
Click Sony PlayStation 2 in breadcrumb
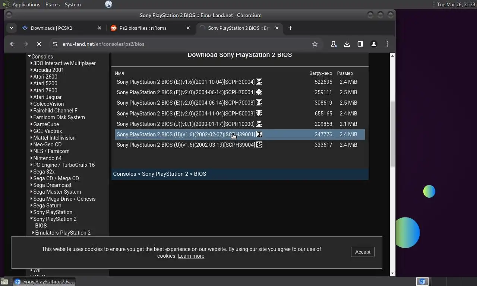pyautogui.click(x=165, y=174)
